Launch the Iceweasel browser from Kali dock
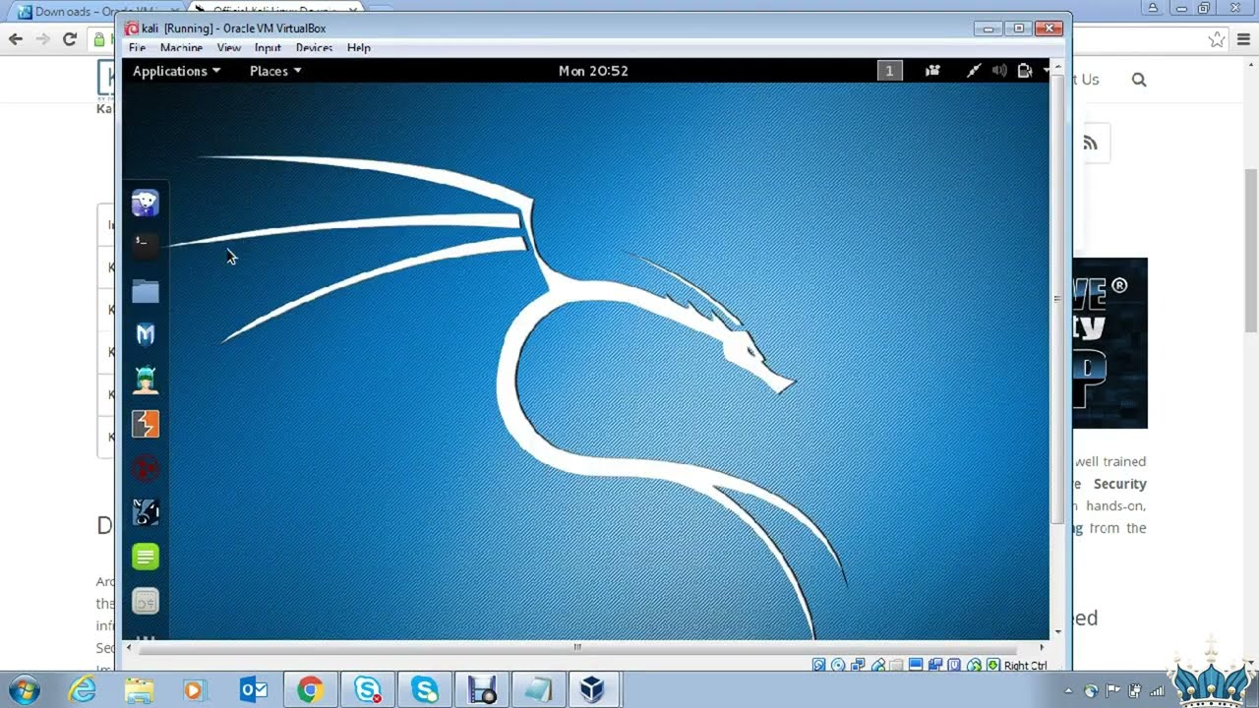Image resolution: width=1259 pixels, height=708 pixels. tap(146, 204)
